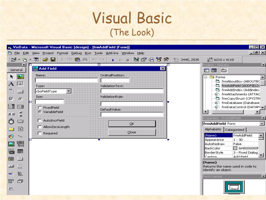The width and height of the screenshot is (266, 200).
Task: Select the Pointer tool in toolbox
Action: pyautogui.click(x=11, y=77)
